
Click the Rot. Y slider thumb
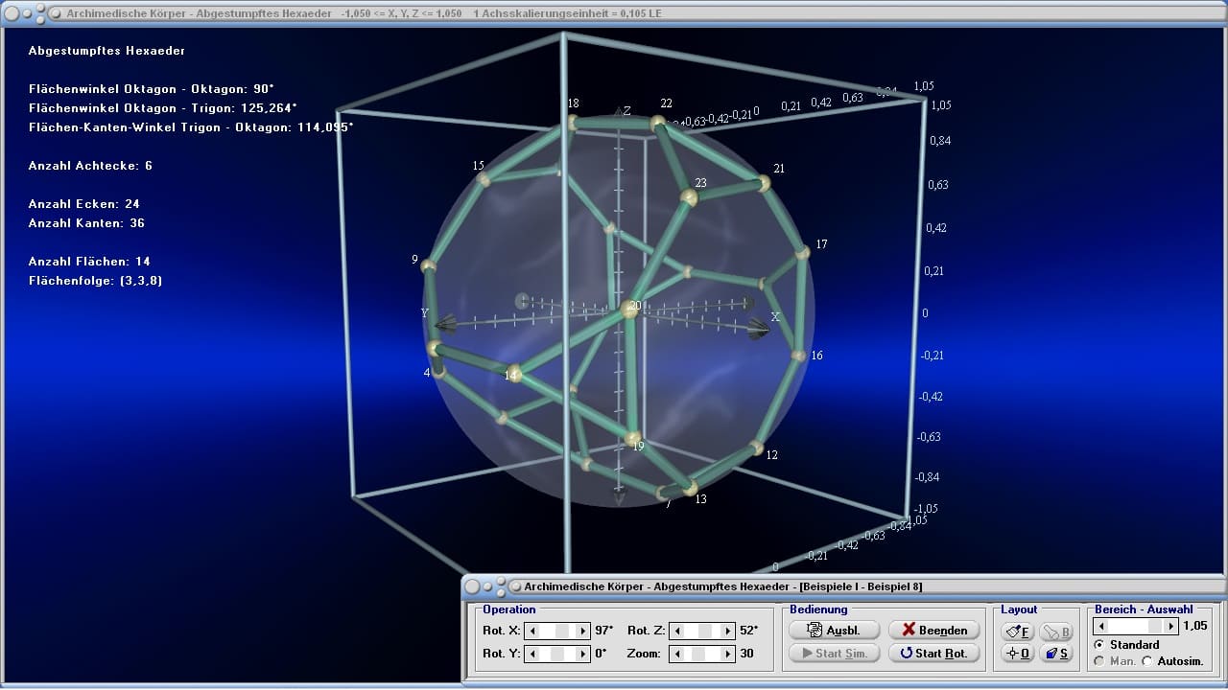[x=559, y=654]
